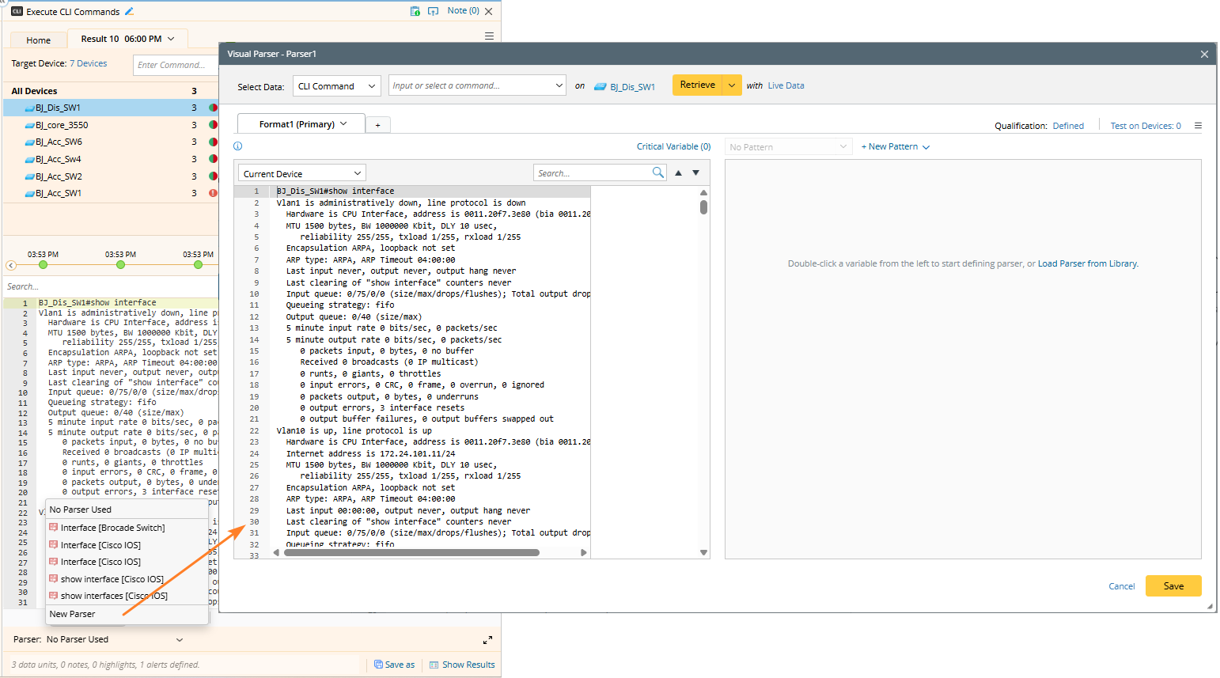The height and width of the screenshot is (678, 1220).
Task: Click the BJ_Dis_SW1 device icon in Visual Parser
Action: click(601, 86)
